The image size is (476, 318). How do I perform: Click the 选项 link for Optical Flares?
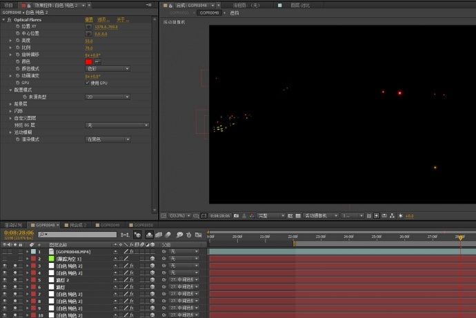pyautogui.click(x=103, y=19)
